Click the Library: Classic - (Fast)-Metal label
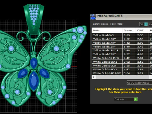This screenshot has height=114, width=152. 108,24
